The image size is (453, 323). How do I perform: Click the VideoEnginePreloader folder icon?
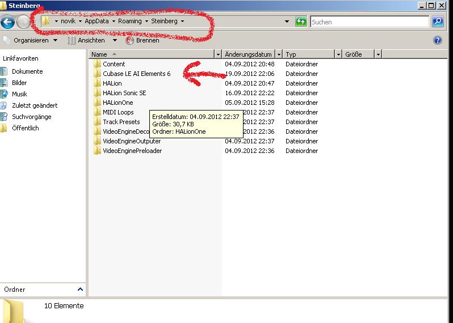point(97,151)
